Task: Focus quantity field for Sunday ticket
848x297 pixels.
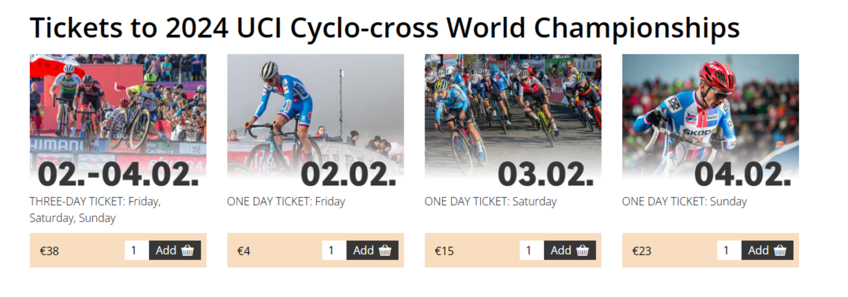Action: tap(729, 250)
